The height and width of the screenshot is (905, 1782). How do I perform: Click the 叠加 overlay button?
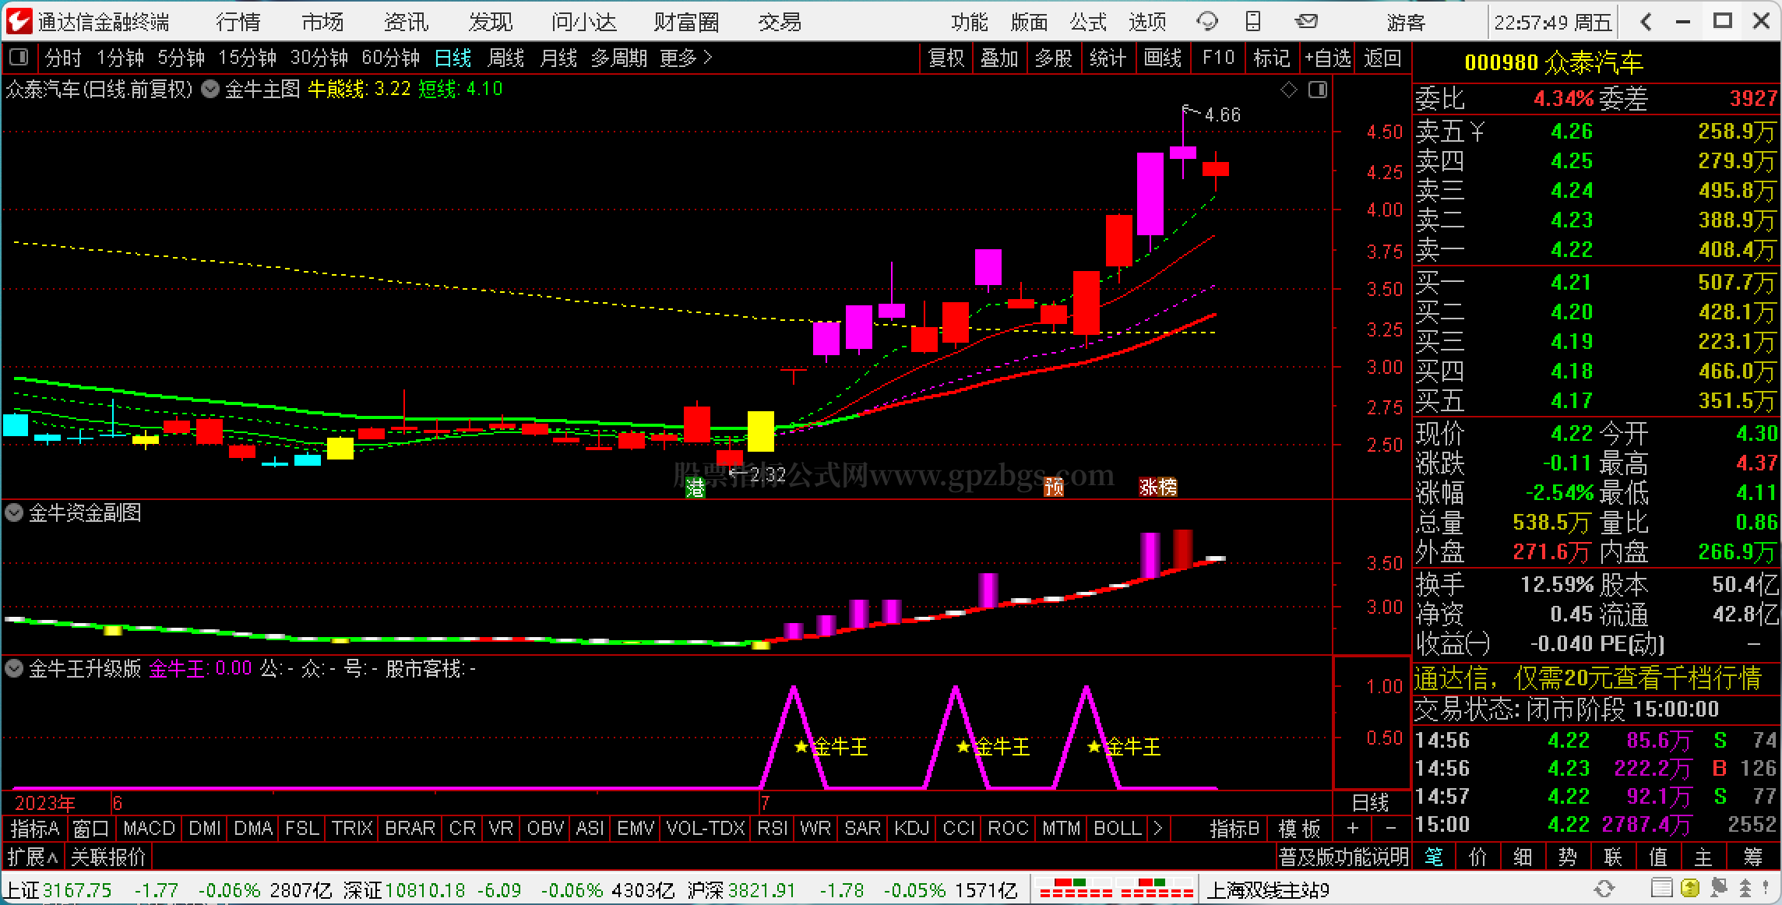[1000, 58]
